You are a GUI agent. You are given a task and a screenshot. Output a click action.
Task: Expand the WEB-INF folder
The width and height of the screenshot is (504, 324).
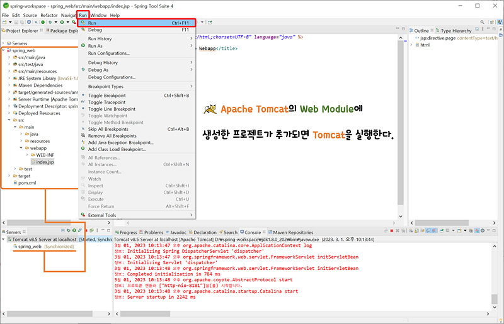point(27,155)
